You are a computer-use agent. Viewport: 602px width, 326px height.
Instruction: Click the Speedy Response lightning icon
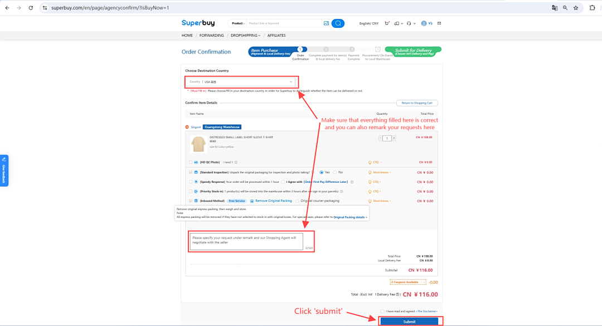point(196,182)
